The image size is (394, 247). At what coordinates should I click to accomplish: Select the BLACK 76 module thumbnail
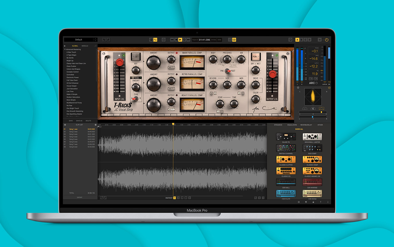click(286, 137)
